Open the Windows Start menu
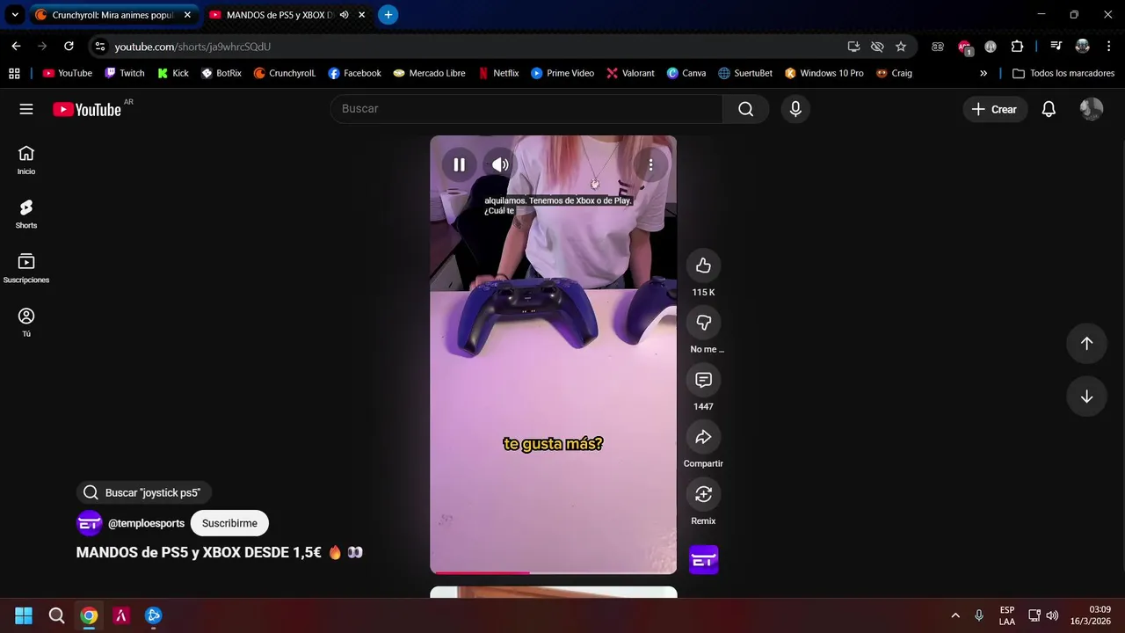Viewport: 1125px width, 633px height. (x=24, y=615)
